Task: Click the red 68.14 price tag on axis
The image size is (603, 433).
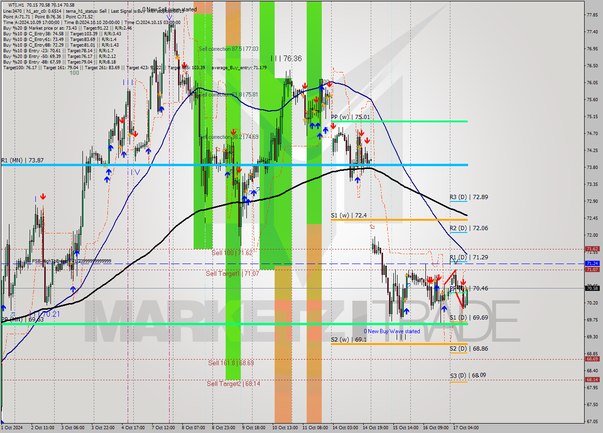Action: pos(592,379)
